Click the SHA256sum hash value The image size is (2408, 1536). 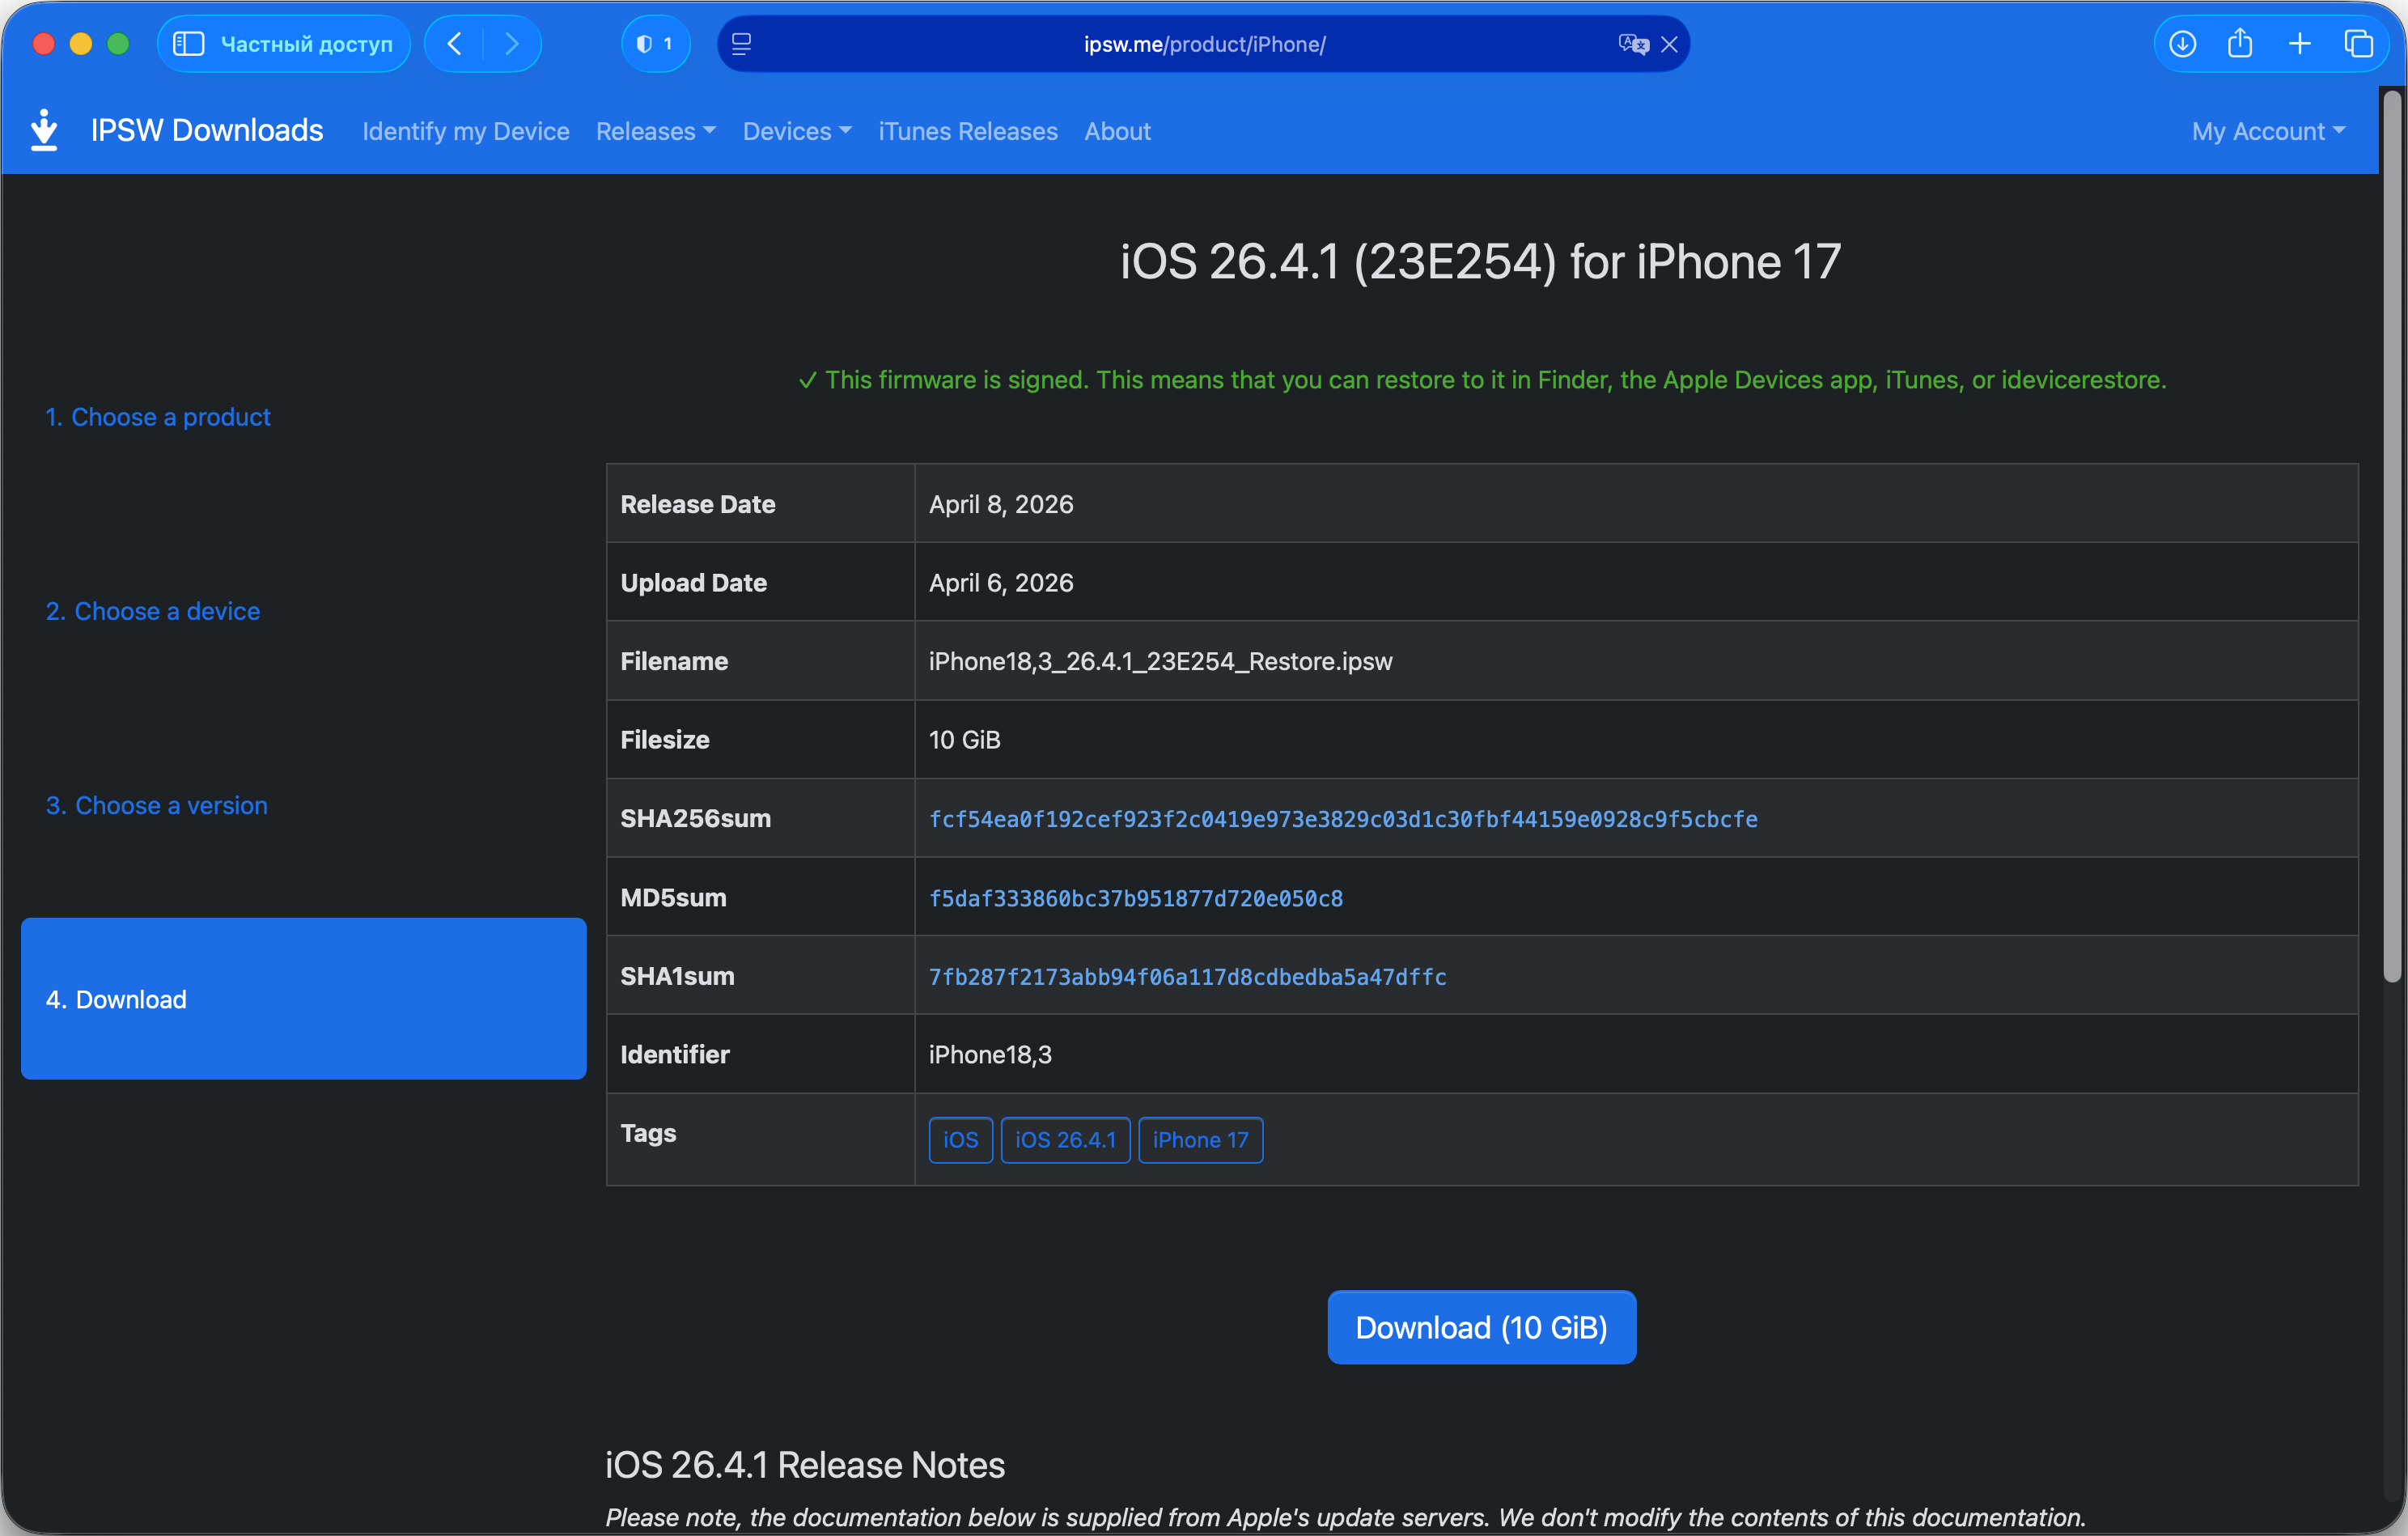[1342, 819]
